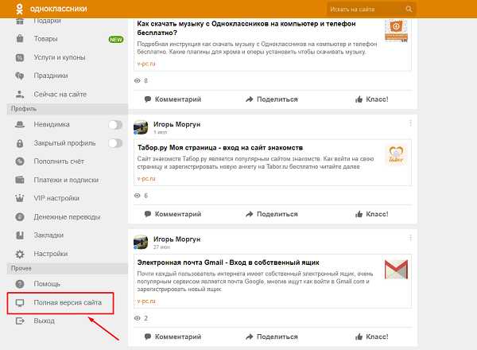Image resolution: width=477 pixels, height=350 pixels.
Task: Click the music post thumbnail image
Action: click(x=396, y=30)
